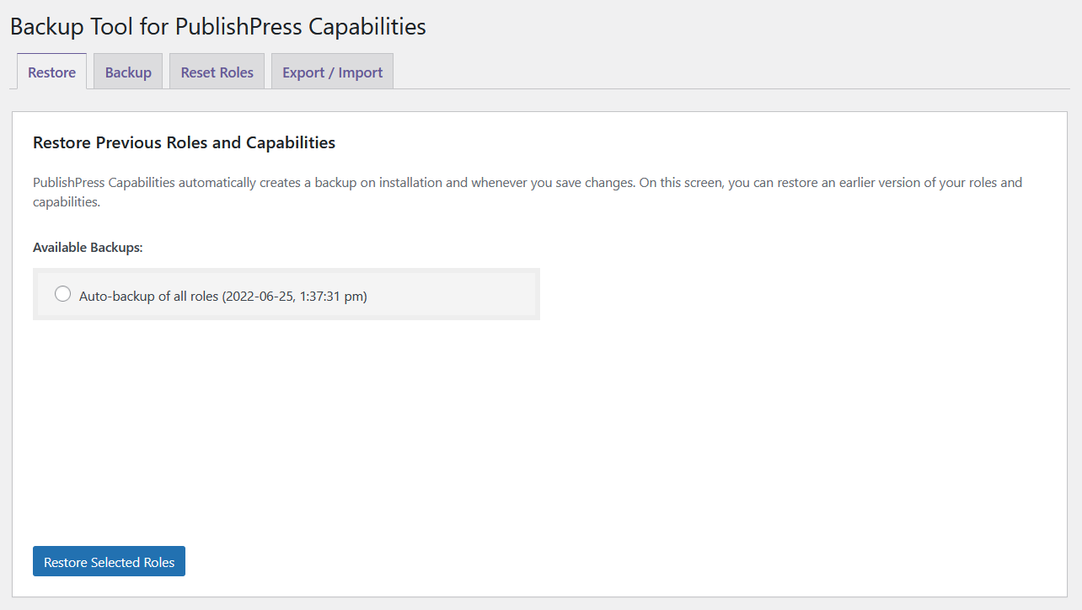Image resolution: width=1082 pixels, height=610 pixels.
Task: Click the Auto-backup of all roles label text
Action: click(148, 297)
